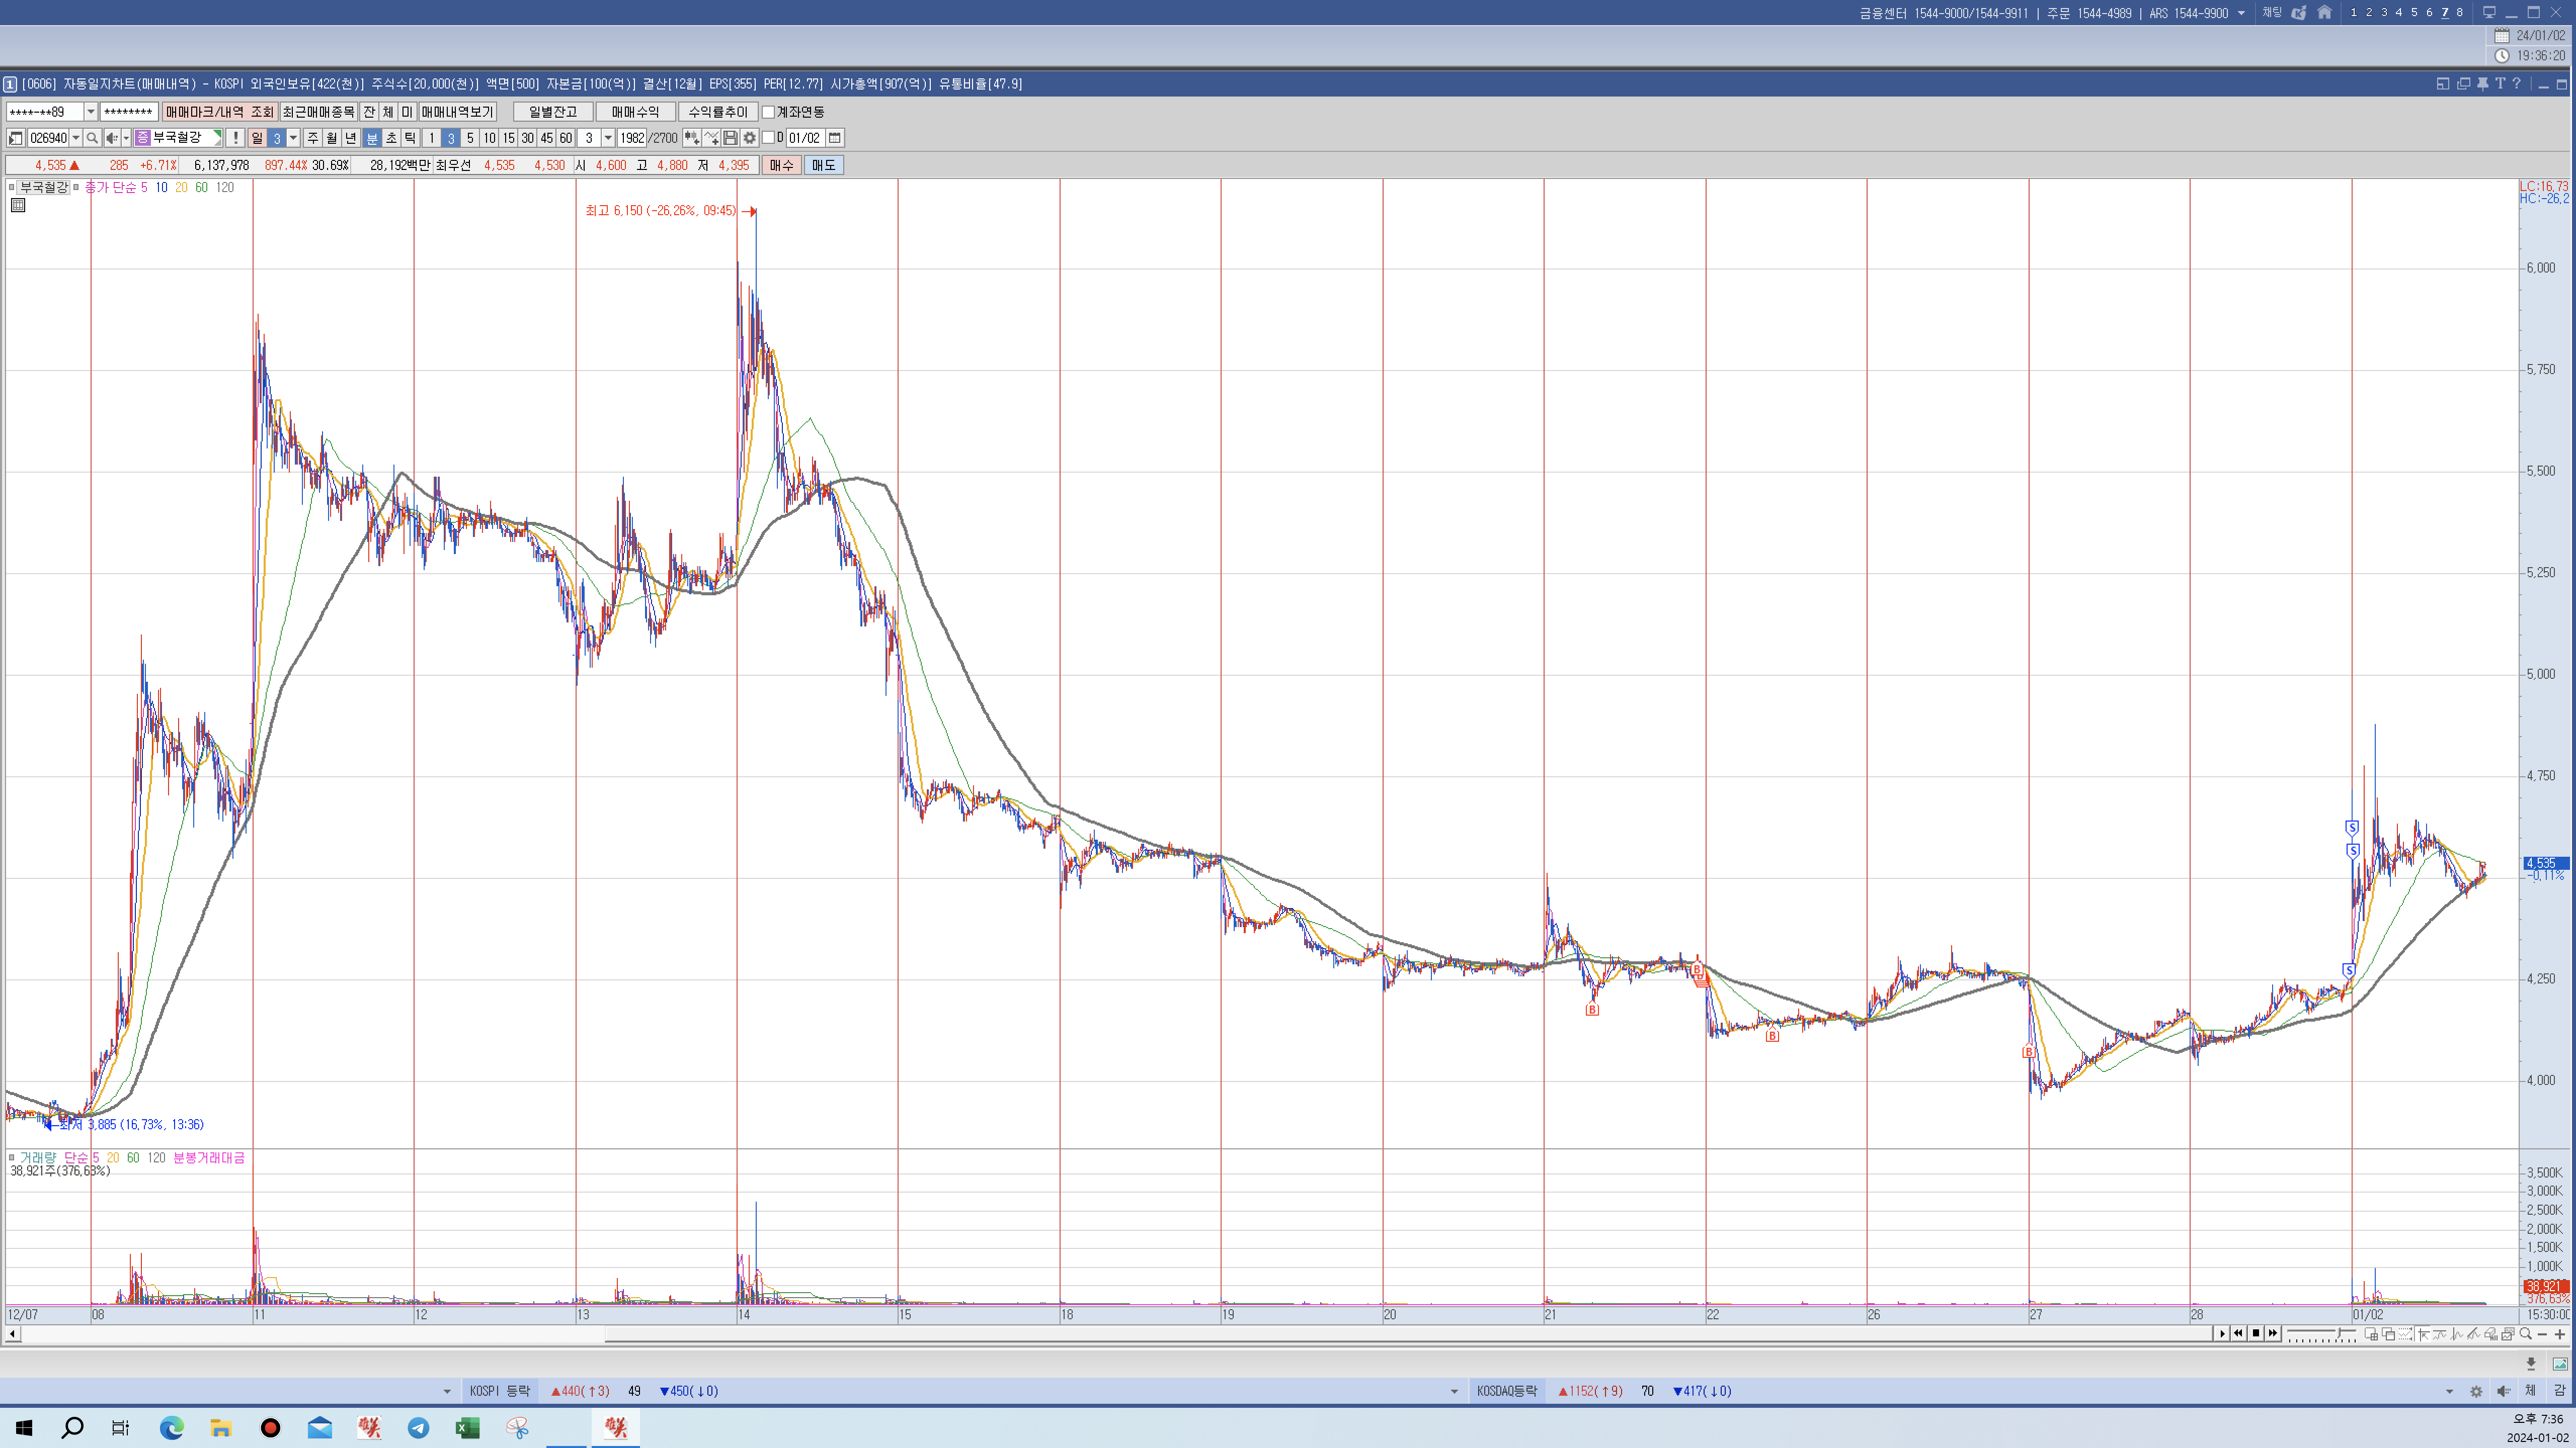2576x1448 pixels.
Task: Select the 30-minute interval button
Action: click(x=527, y=138)
